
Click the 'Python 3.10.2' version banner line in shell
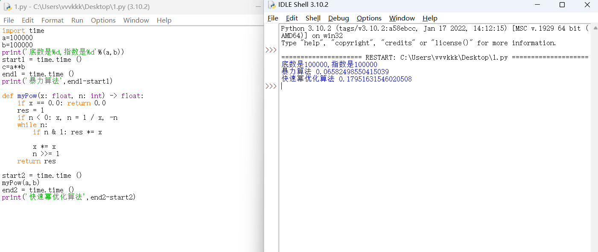coord(435,28)
